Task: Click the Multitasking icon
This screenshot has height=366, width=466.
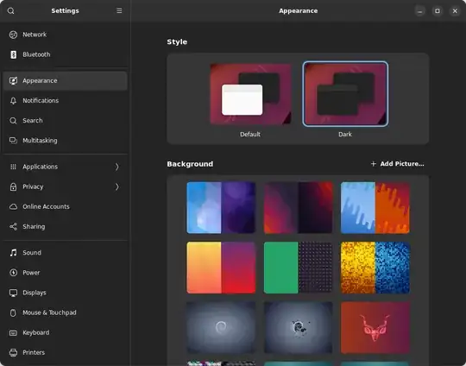Action: 13,141
